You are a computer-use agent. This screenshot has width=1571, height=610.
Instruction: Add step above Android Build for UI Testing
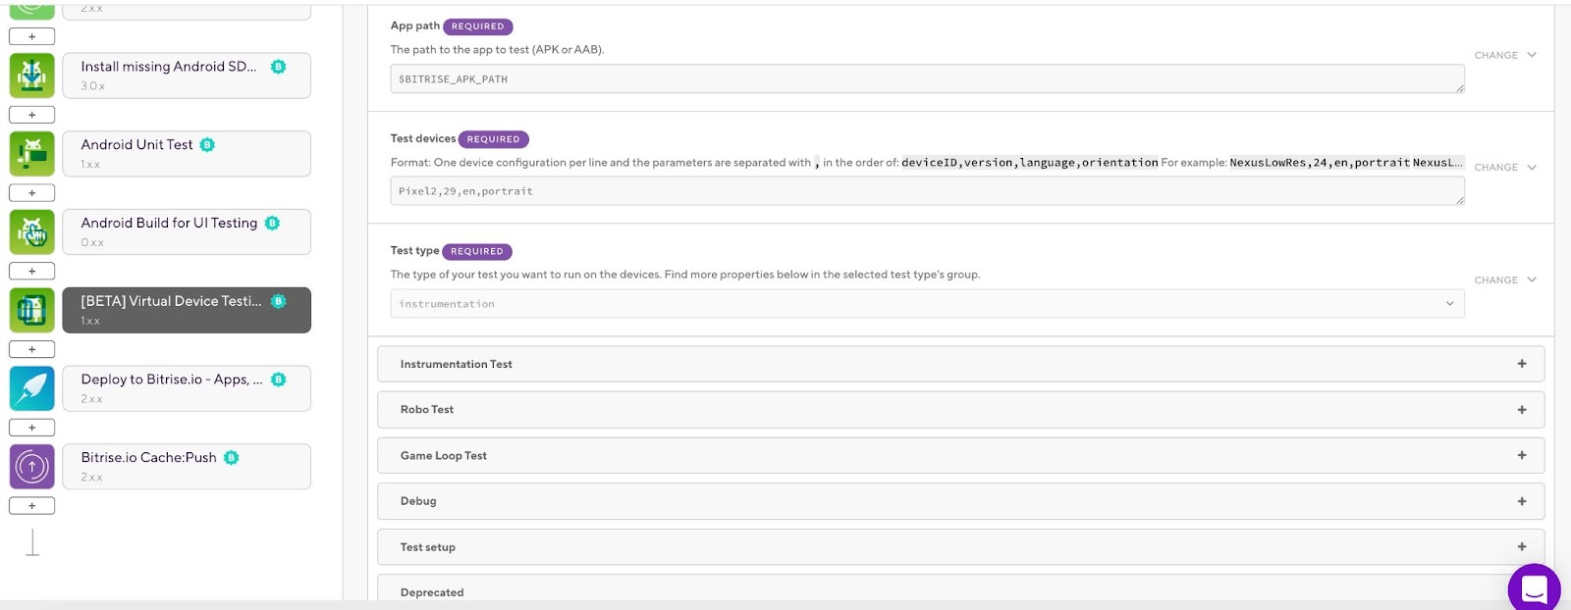[x=32, y=193]
